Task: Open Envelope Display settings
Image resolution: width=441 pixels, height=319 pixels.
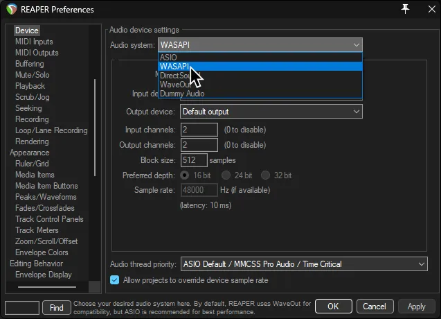Action: pyautogui.click(x=44, y=275)
